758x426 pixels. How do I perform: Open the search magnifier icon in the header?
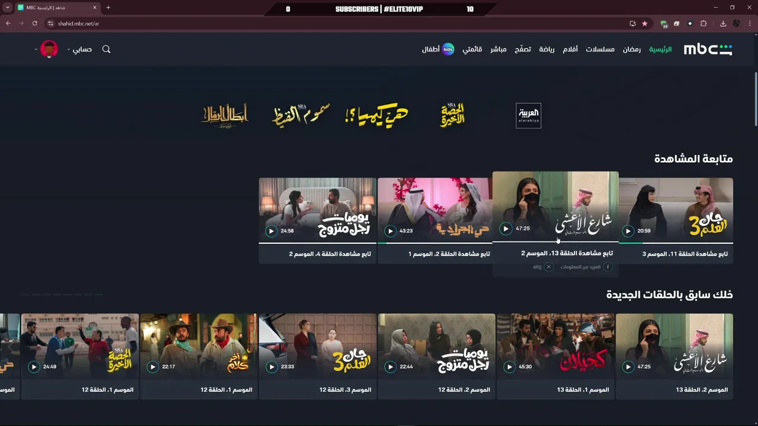107,49
